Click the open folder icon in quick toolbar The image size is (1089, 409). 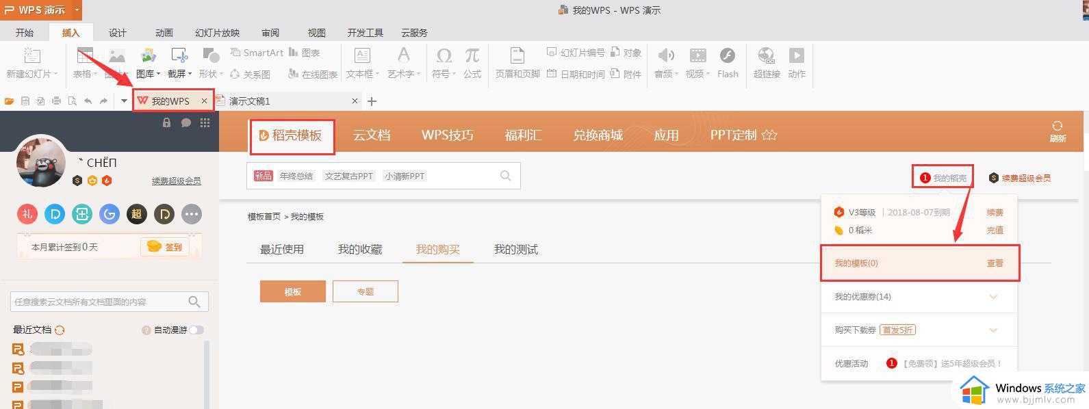[9, 101]
